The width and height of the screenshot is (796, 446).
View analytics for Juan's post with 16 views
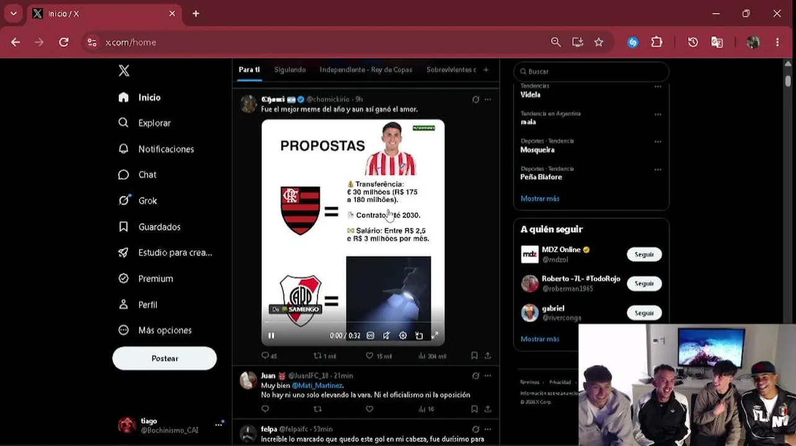click(427, 409)
